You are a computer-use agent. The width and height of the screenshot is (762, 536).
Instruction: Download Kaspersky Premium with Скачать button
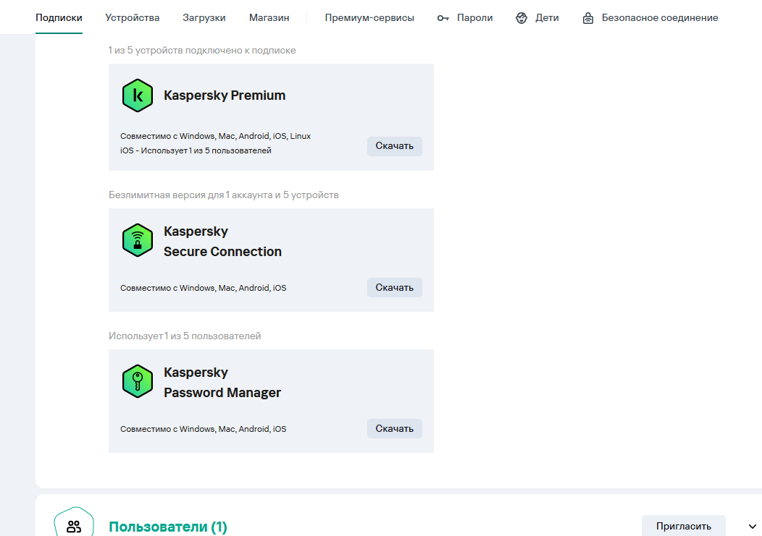tap(394, 146)
